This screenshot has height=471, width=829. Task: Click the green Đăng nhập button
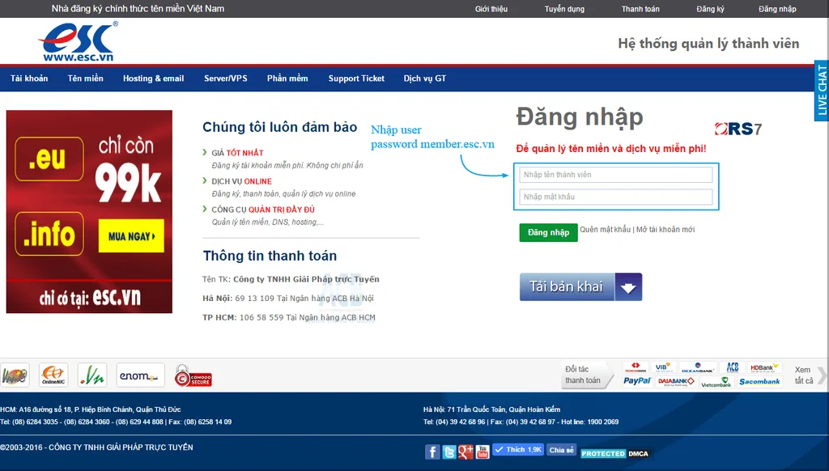pos(548,232)
